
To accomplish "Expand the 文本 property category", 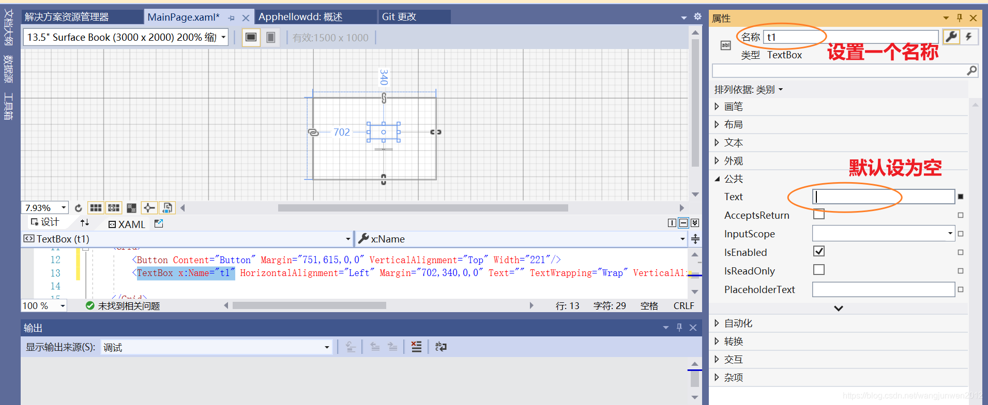I will [x=717, y=142].
